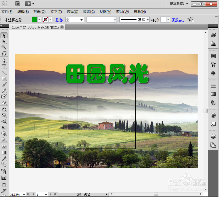Open the Swatches panel

(x=213, y=56)
